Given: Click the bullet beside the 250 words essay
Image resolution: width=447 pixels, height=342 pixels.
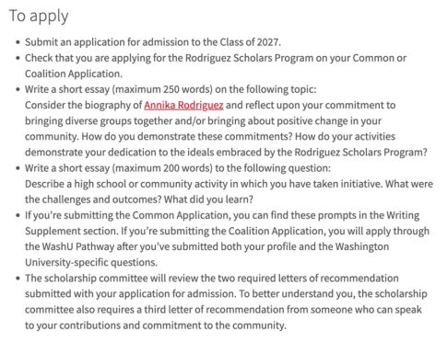Looking at the screenshot, I should [18, 90].
